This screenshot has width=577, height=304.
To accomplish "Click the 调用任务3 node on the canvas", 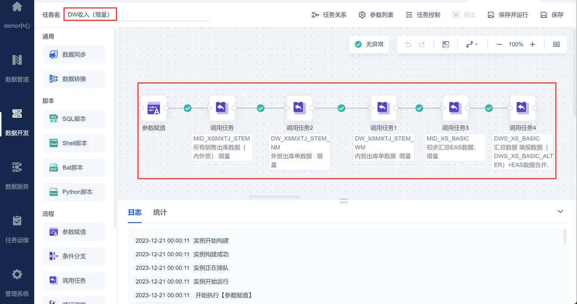I will tap(455, 108).
